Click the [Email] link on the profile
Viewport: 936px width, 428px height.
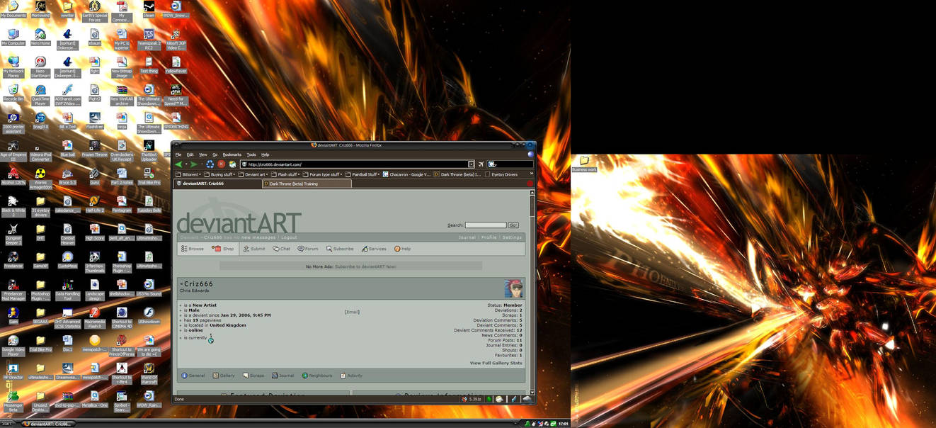(352, 312)
